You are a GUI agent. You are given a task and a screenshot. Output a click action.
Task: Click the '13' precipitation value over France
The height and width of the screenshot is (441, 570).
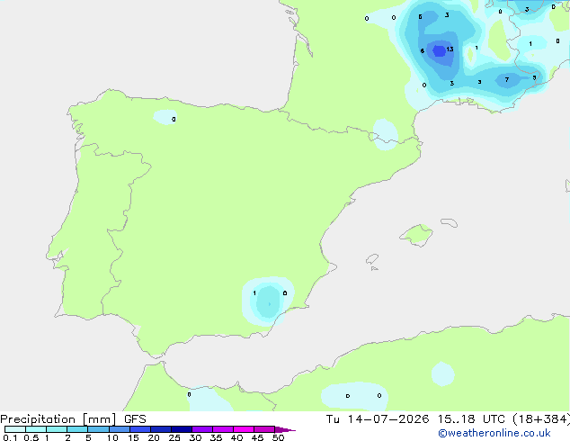click(x=450, y=49)
